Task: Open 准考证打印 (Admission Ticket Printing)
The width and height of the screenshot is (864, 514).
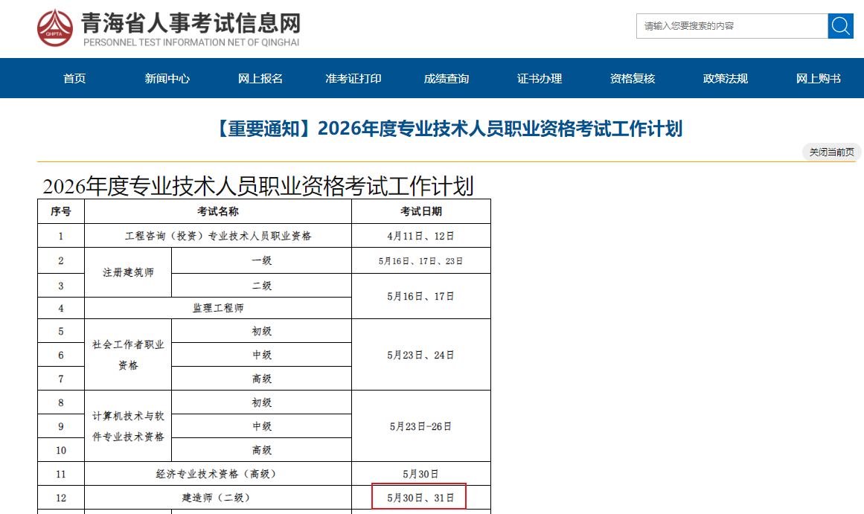Action: point(353,78)
